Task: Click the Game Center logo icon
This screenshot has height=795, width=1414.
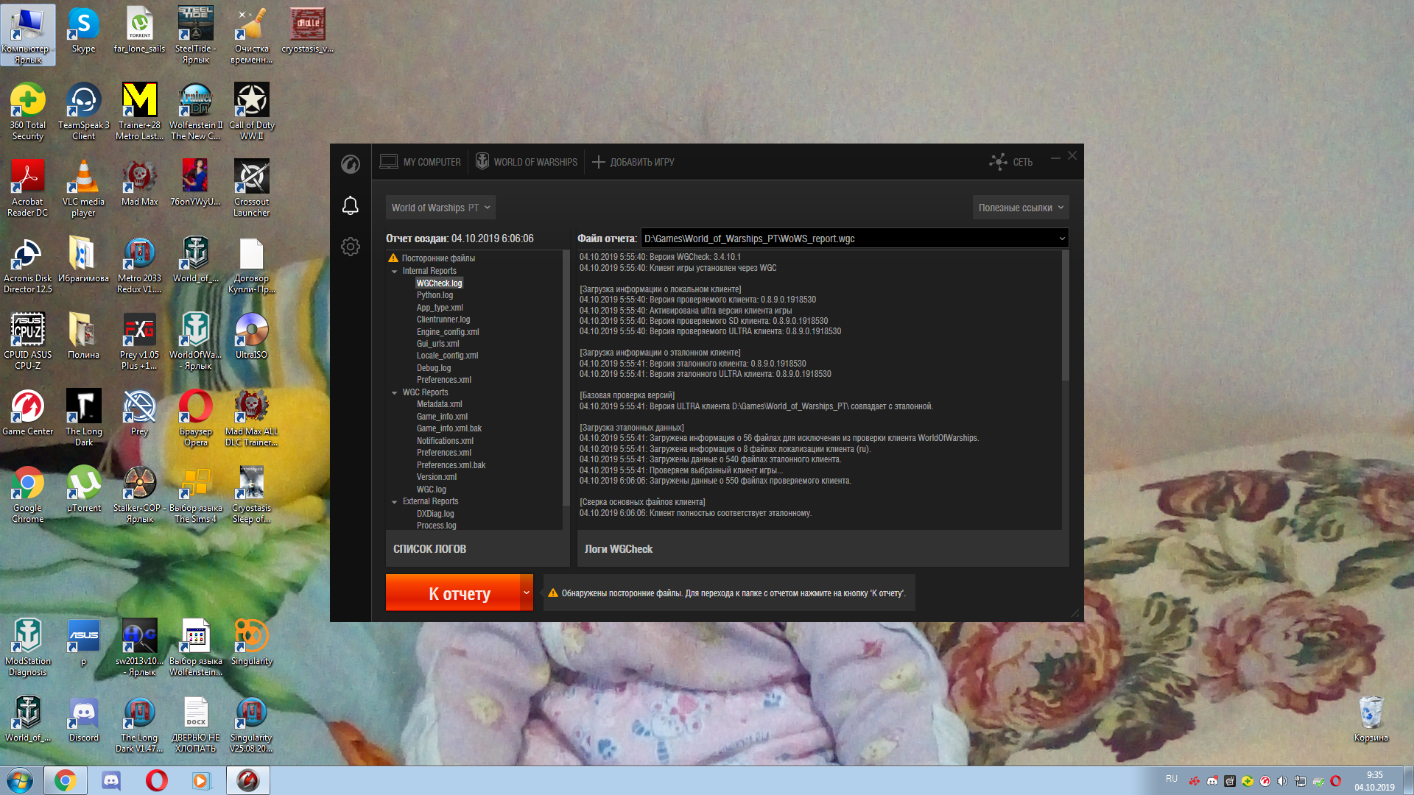Action: click(351, 163)
